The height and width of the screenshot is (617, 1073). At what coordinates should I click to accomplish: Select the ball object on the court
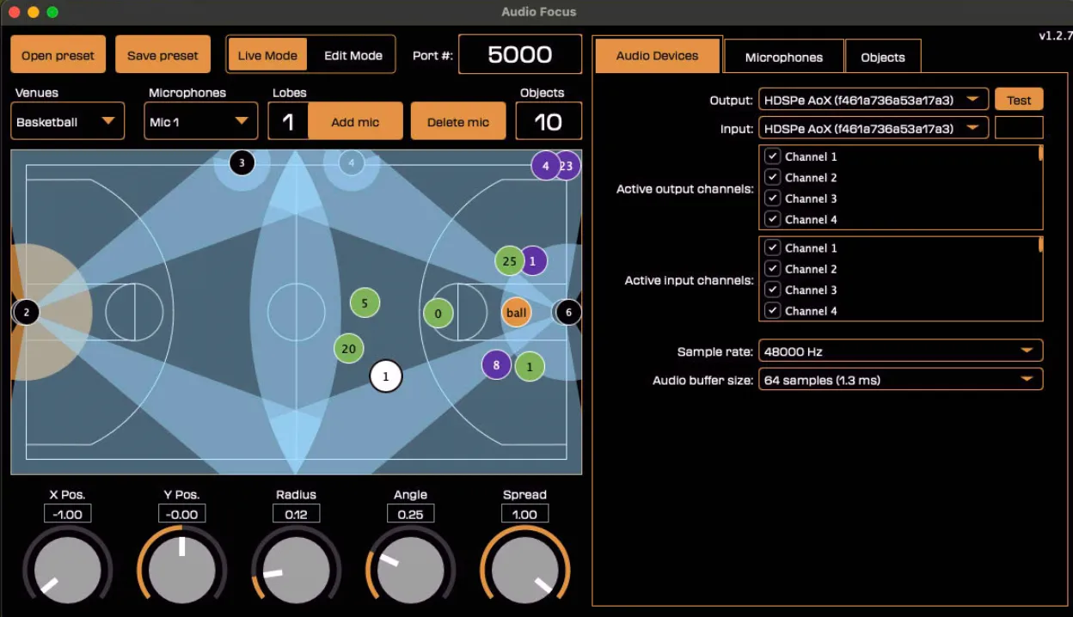tap(516, 312)
